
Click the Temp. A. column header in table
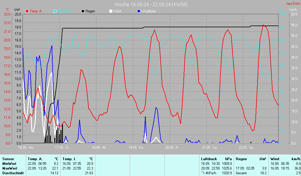(35, 159)
